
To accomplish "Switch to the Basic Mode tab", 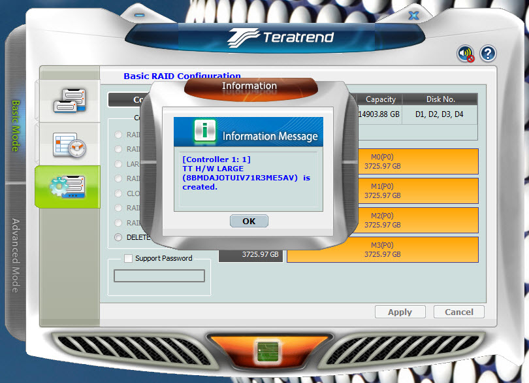I will coord(16,125).
